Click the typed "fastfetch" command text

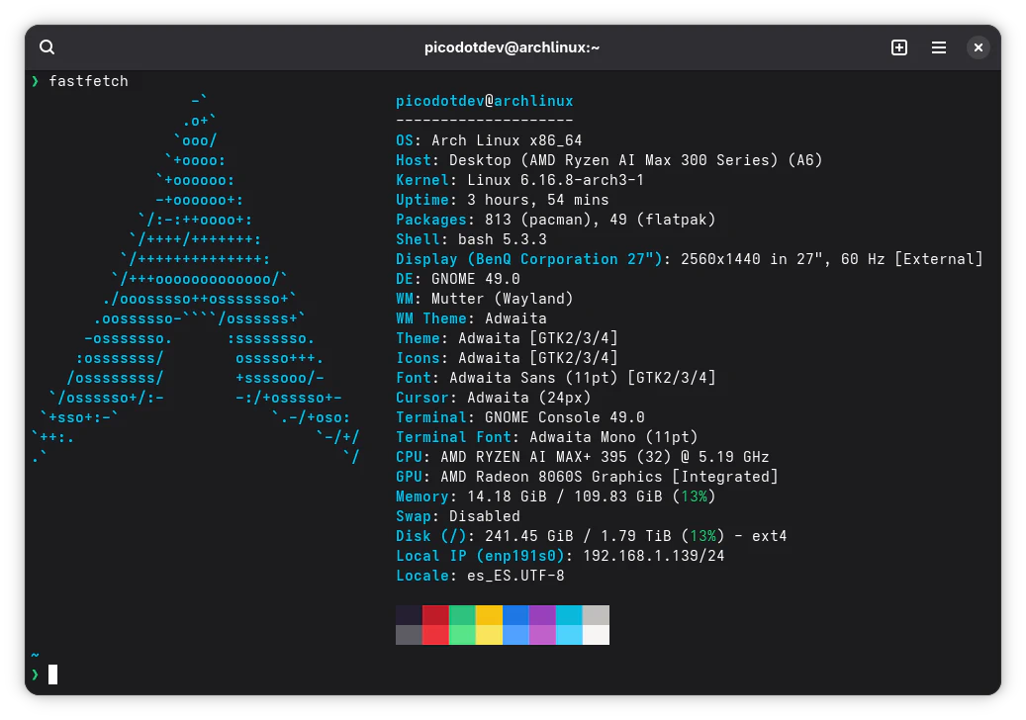tap(88, 81)
